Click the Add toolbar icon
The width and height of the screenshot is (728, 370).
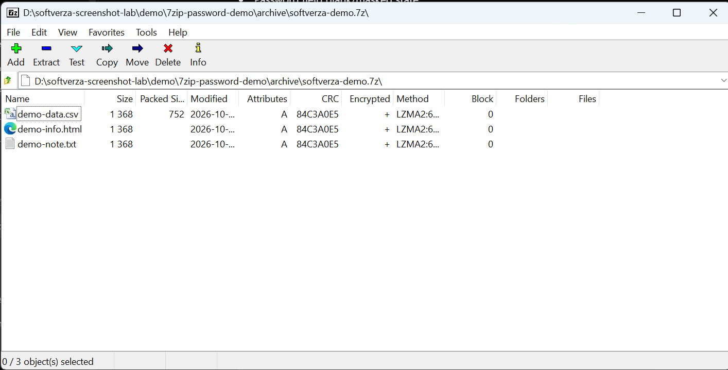coord(16,48)
